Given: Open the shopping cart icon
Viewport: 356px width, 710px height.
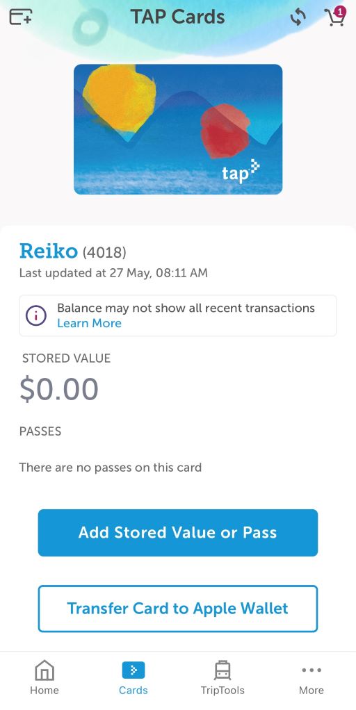Looking at the screenshot, I should click(x=335, y=17).
